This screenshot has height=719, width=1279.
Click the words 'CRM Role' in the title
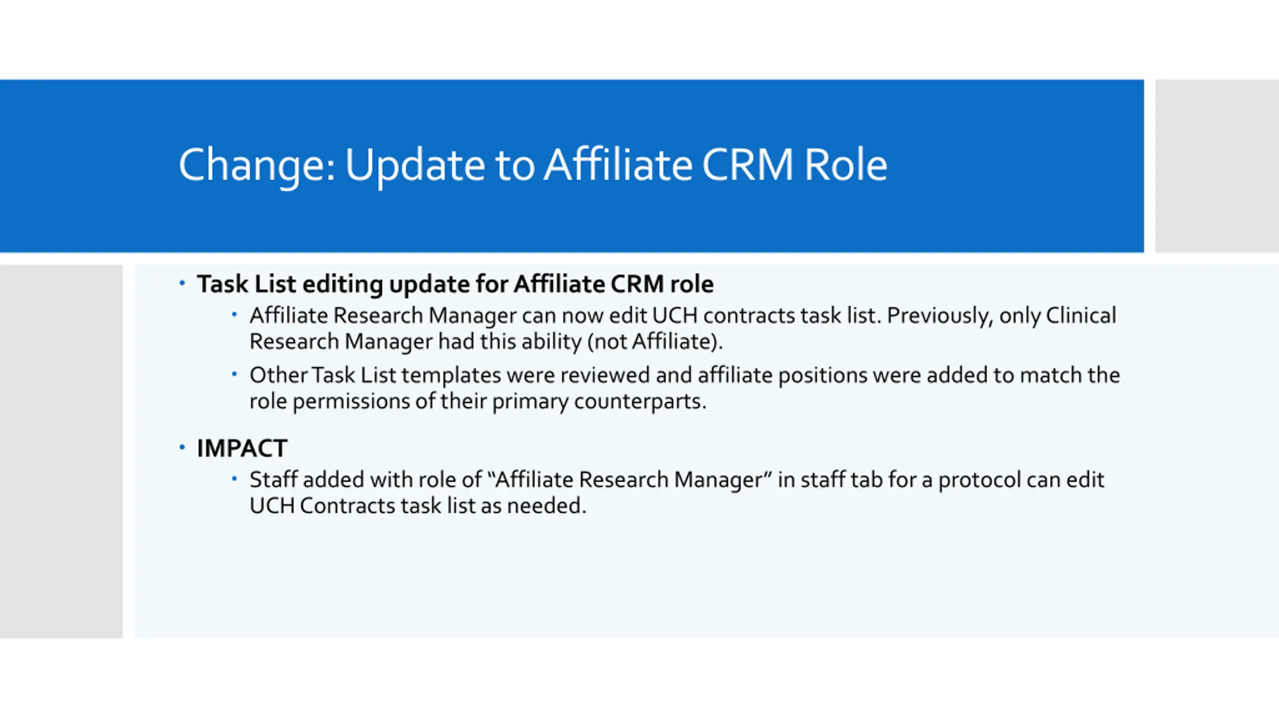[x=794, y=165]
